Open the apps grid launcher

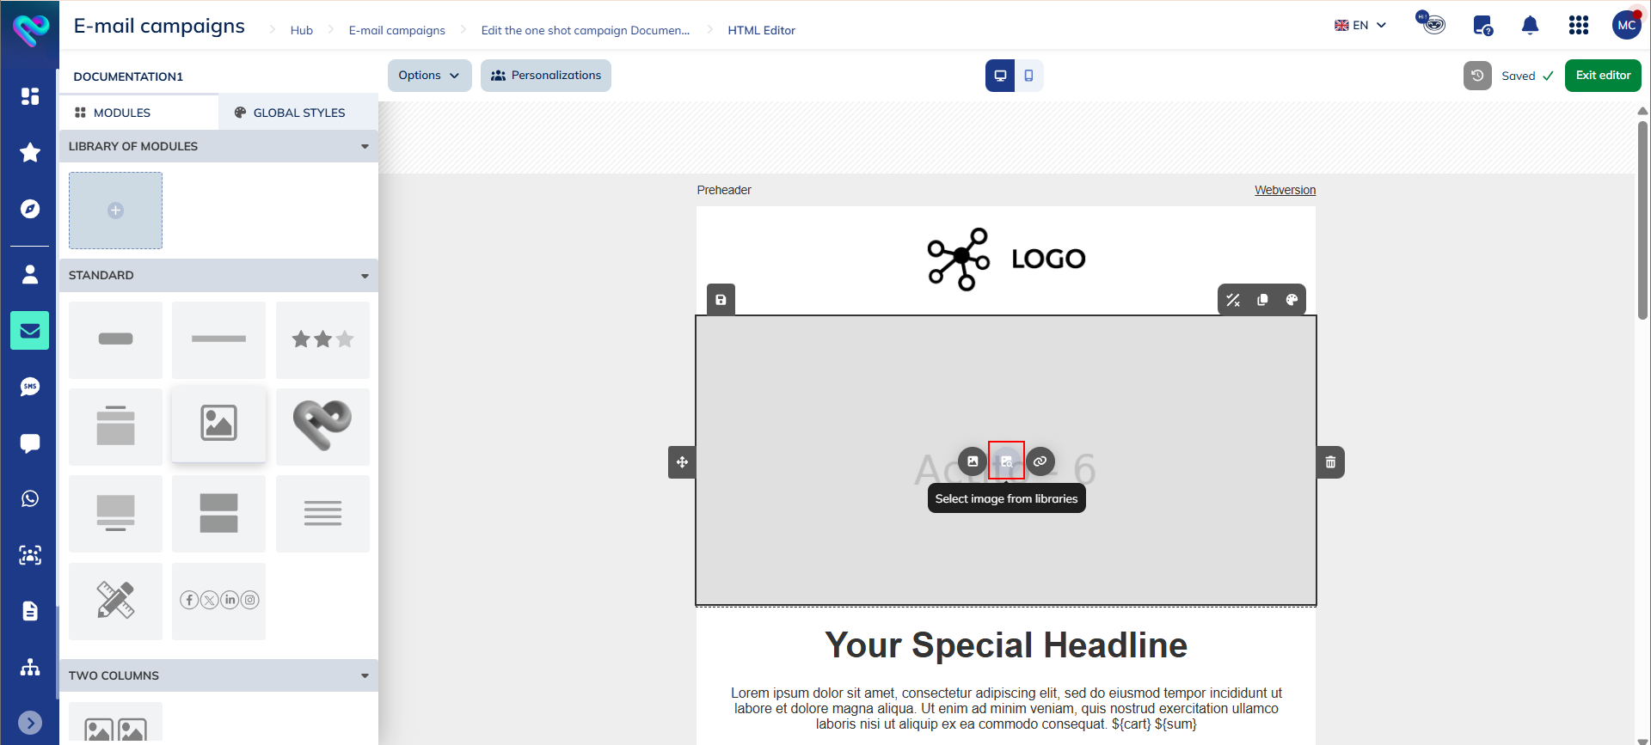[x=1578, y=26]
